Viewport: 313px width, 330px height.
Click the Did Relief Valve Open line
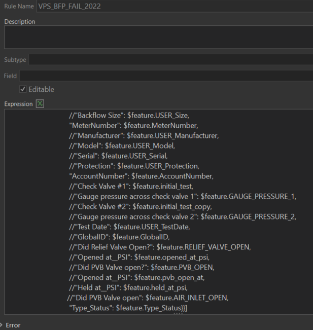[160, 247]
